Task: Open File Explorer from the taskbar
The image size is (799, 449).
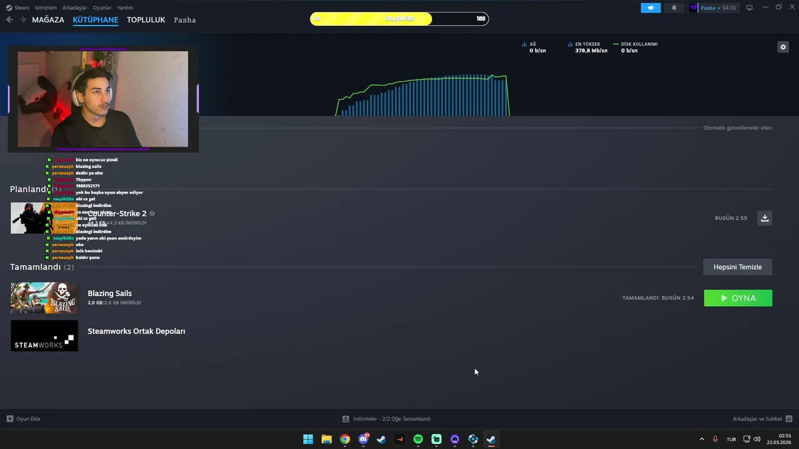Action: [x=326, y=439]
